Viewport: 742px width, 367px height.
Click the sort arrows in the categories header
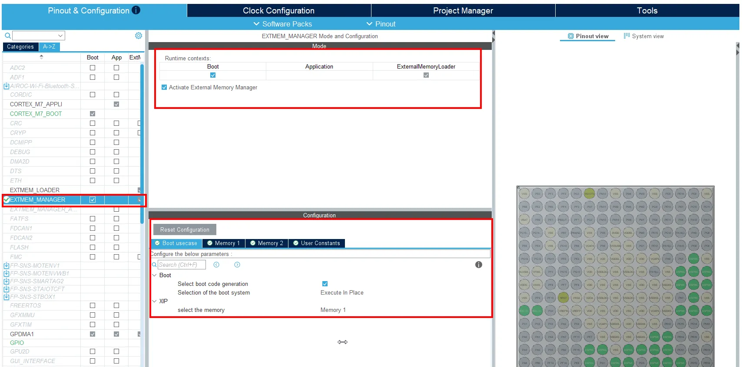(x=41, y=57)
